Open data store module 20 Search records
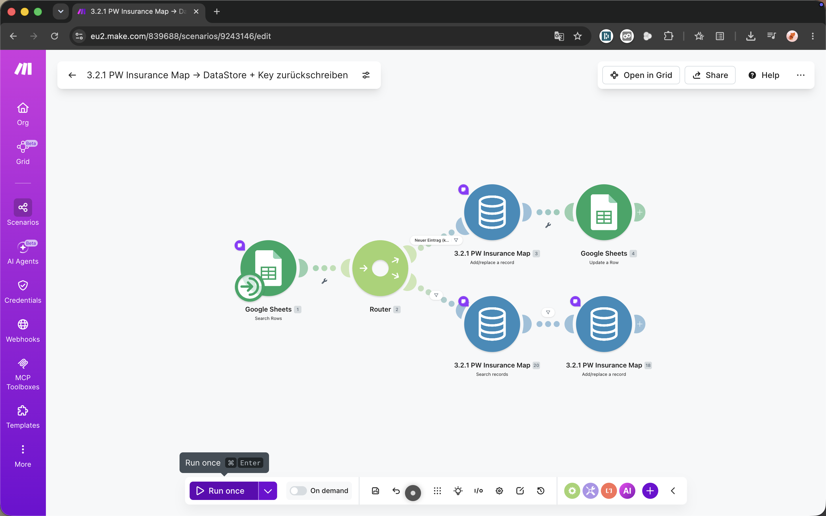This screenshot has width=826, height=516. [x=492, y=324]
